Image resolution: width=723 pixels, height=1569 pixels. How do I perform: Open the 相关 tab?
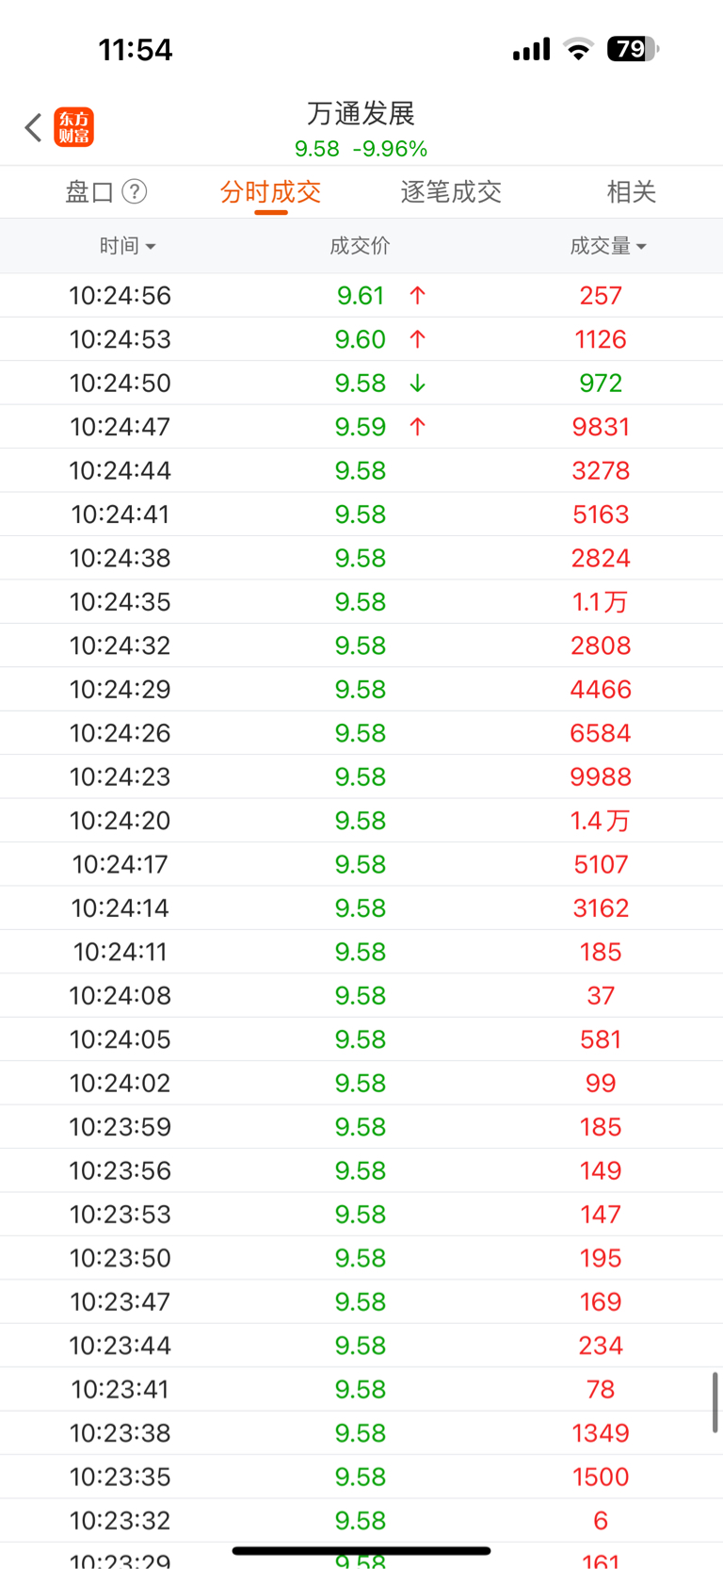[x=632, y=192]
